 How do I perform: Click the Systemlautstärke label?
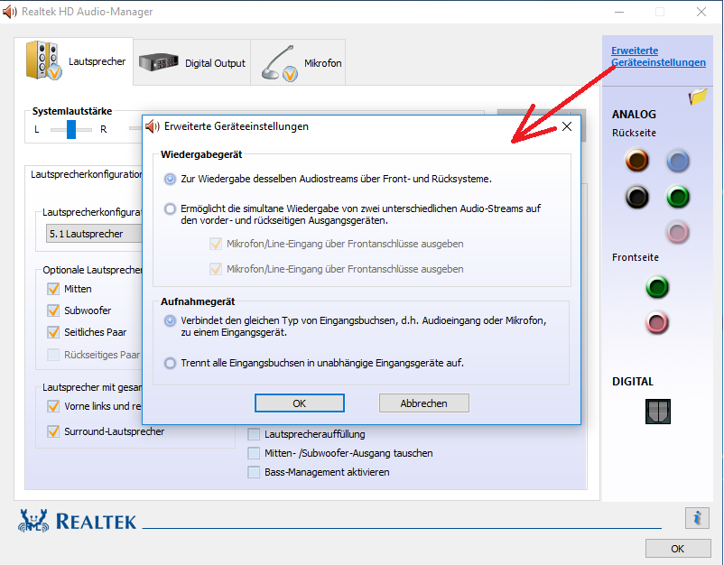click(x=72, y=111)
